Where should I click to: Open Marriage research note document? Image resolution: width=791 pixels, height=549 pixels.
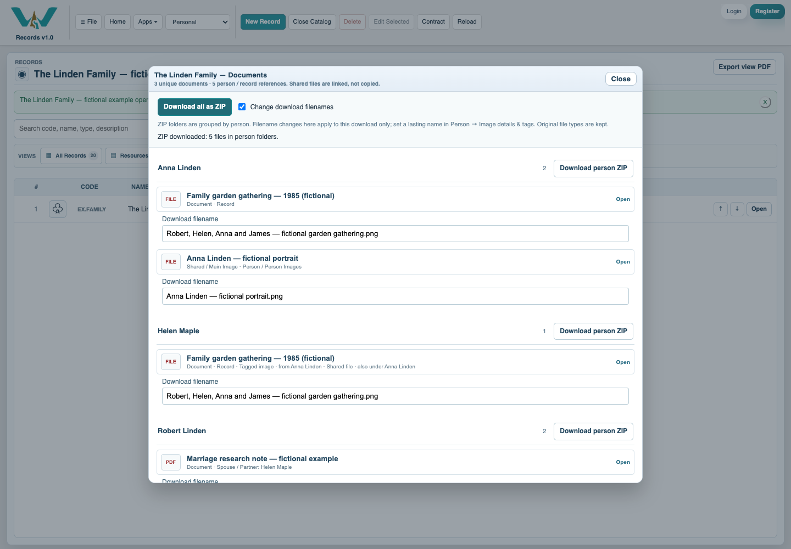[623, 462]
